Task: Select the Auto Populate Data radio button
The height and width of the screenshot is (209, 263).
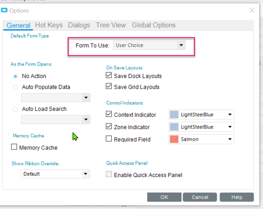Action: [x=15, y=87]
